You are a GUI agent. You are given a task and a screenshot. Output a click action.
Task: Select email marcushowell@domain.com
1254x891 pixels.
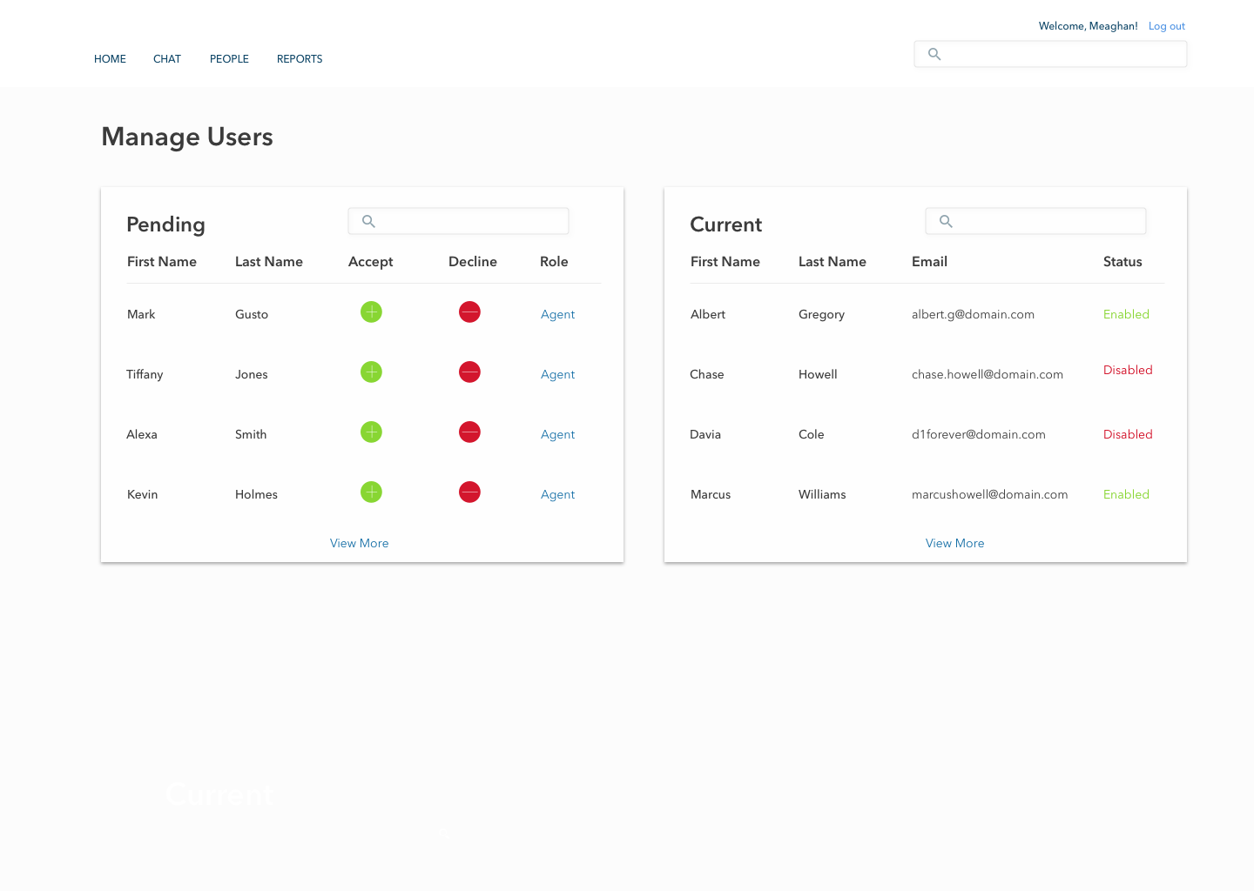pyautogui.click(x=989, y=494)
